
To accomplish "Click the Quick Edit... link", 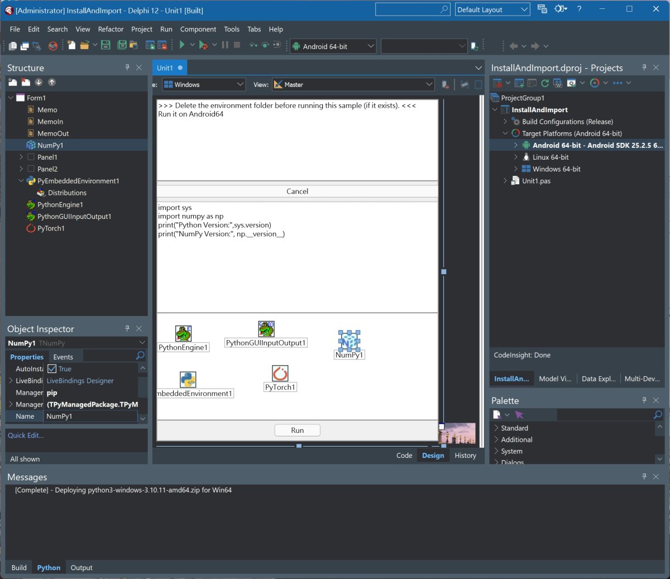I will pos(26,436).
